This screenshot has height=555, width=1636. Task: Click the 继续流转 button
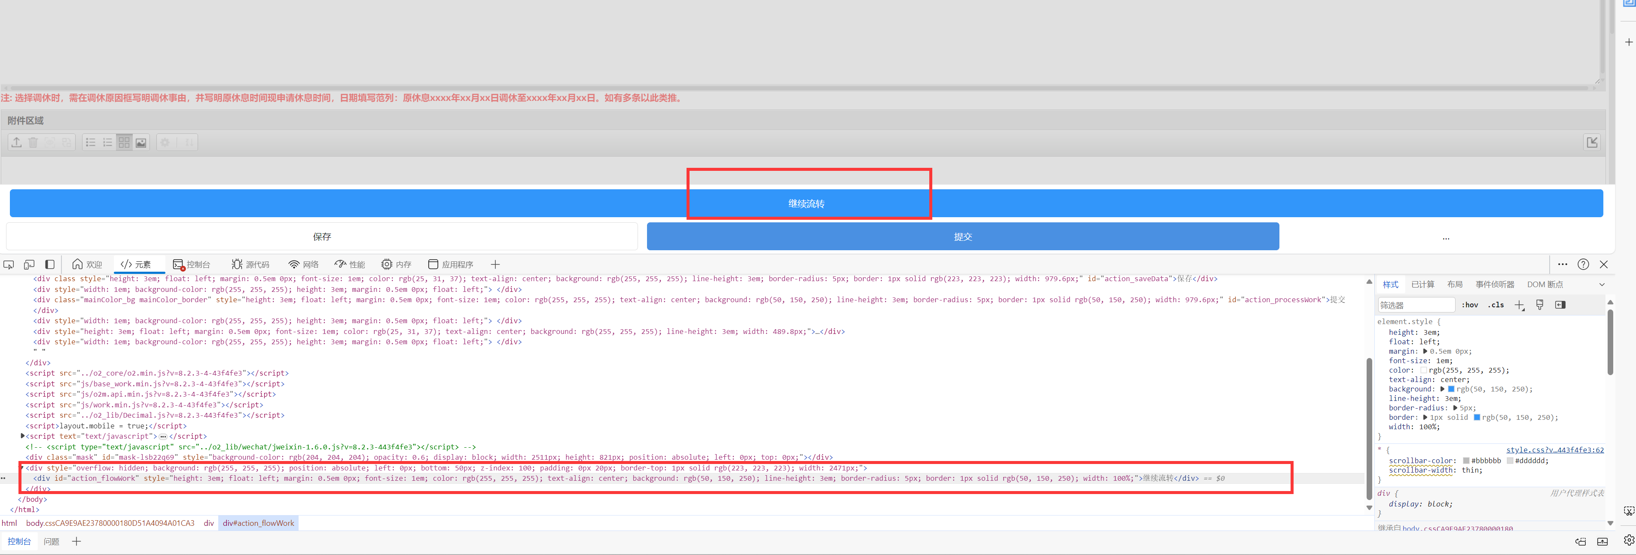806,203
